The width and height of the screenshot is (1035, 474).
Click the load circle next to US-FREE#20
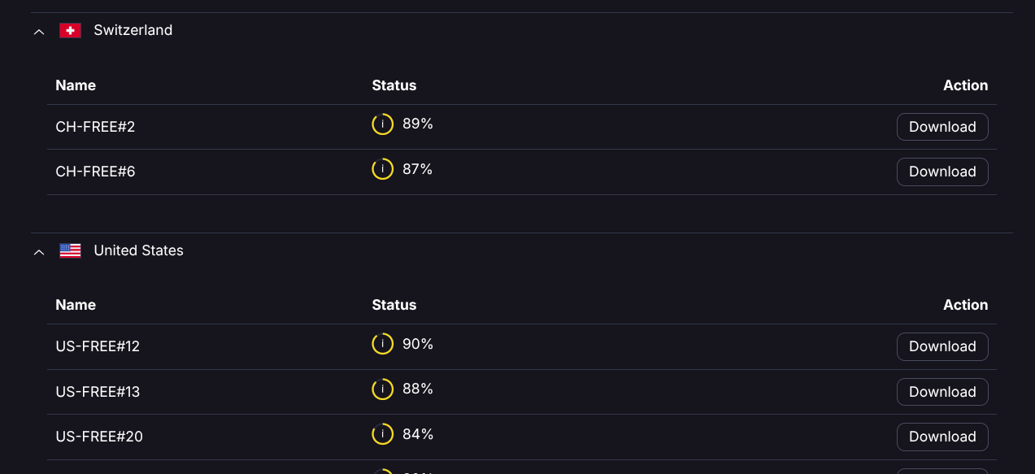382,434
